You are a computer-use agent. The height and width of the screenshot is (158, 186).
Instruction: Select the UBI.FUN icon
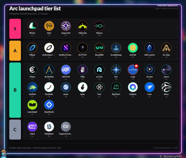click(x=66, y=70)
